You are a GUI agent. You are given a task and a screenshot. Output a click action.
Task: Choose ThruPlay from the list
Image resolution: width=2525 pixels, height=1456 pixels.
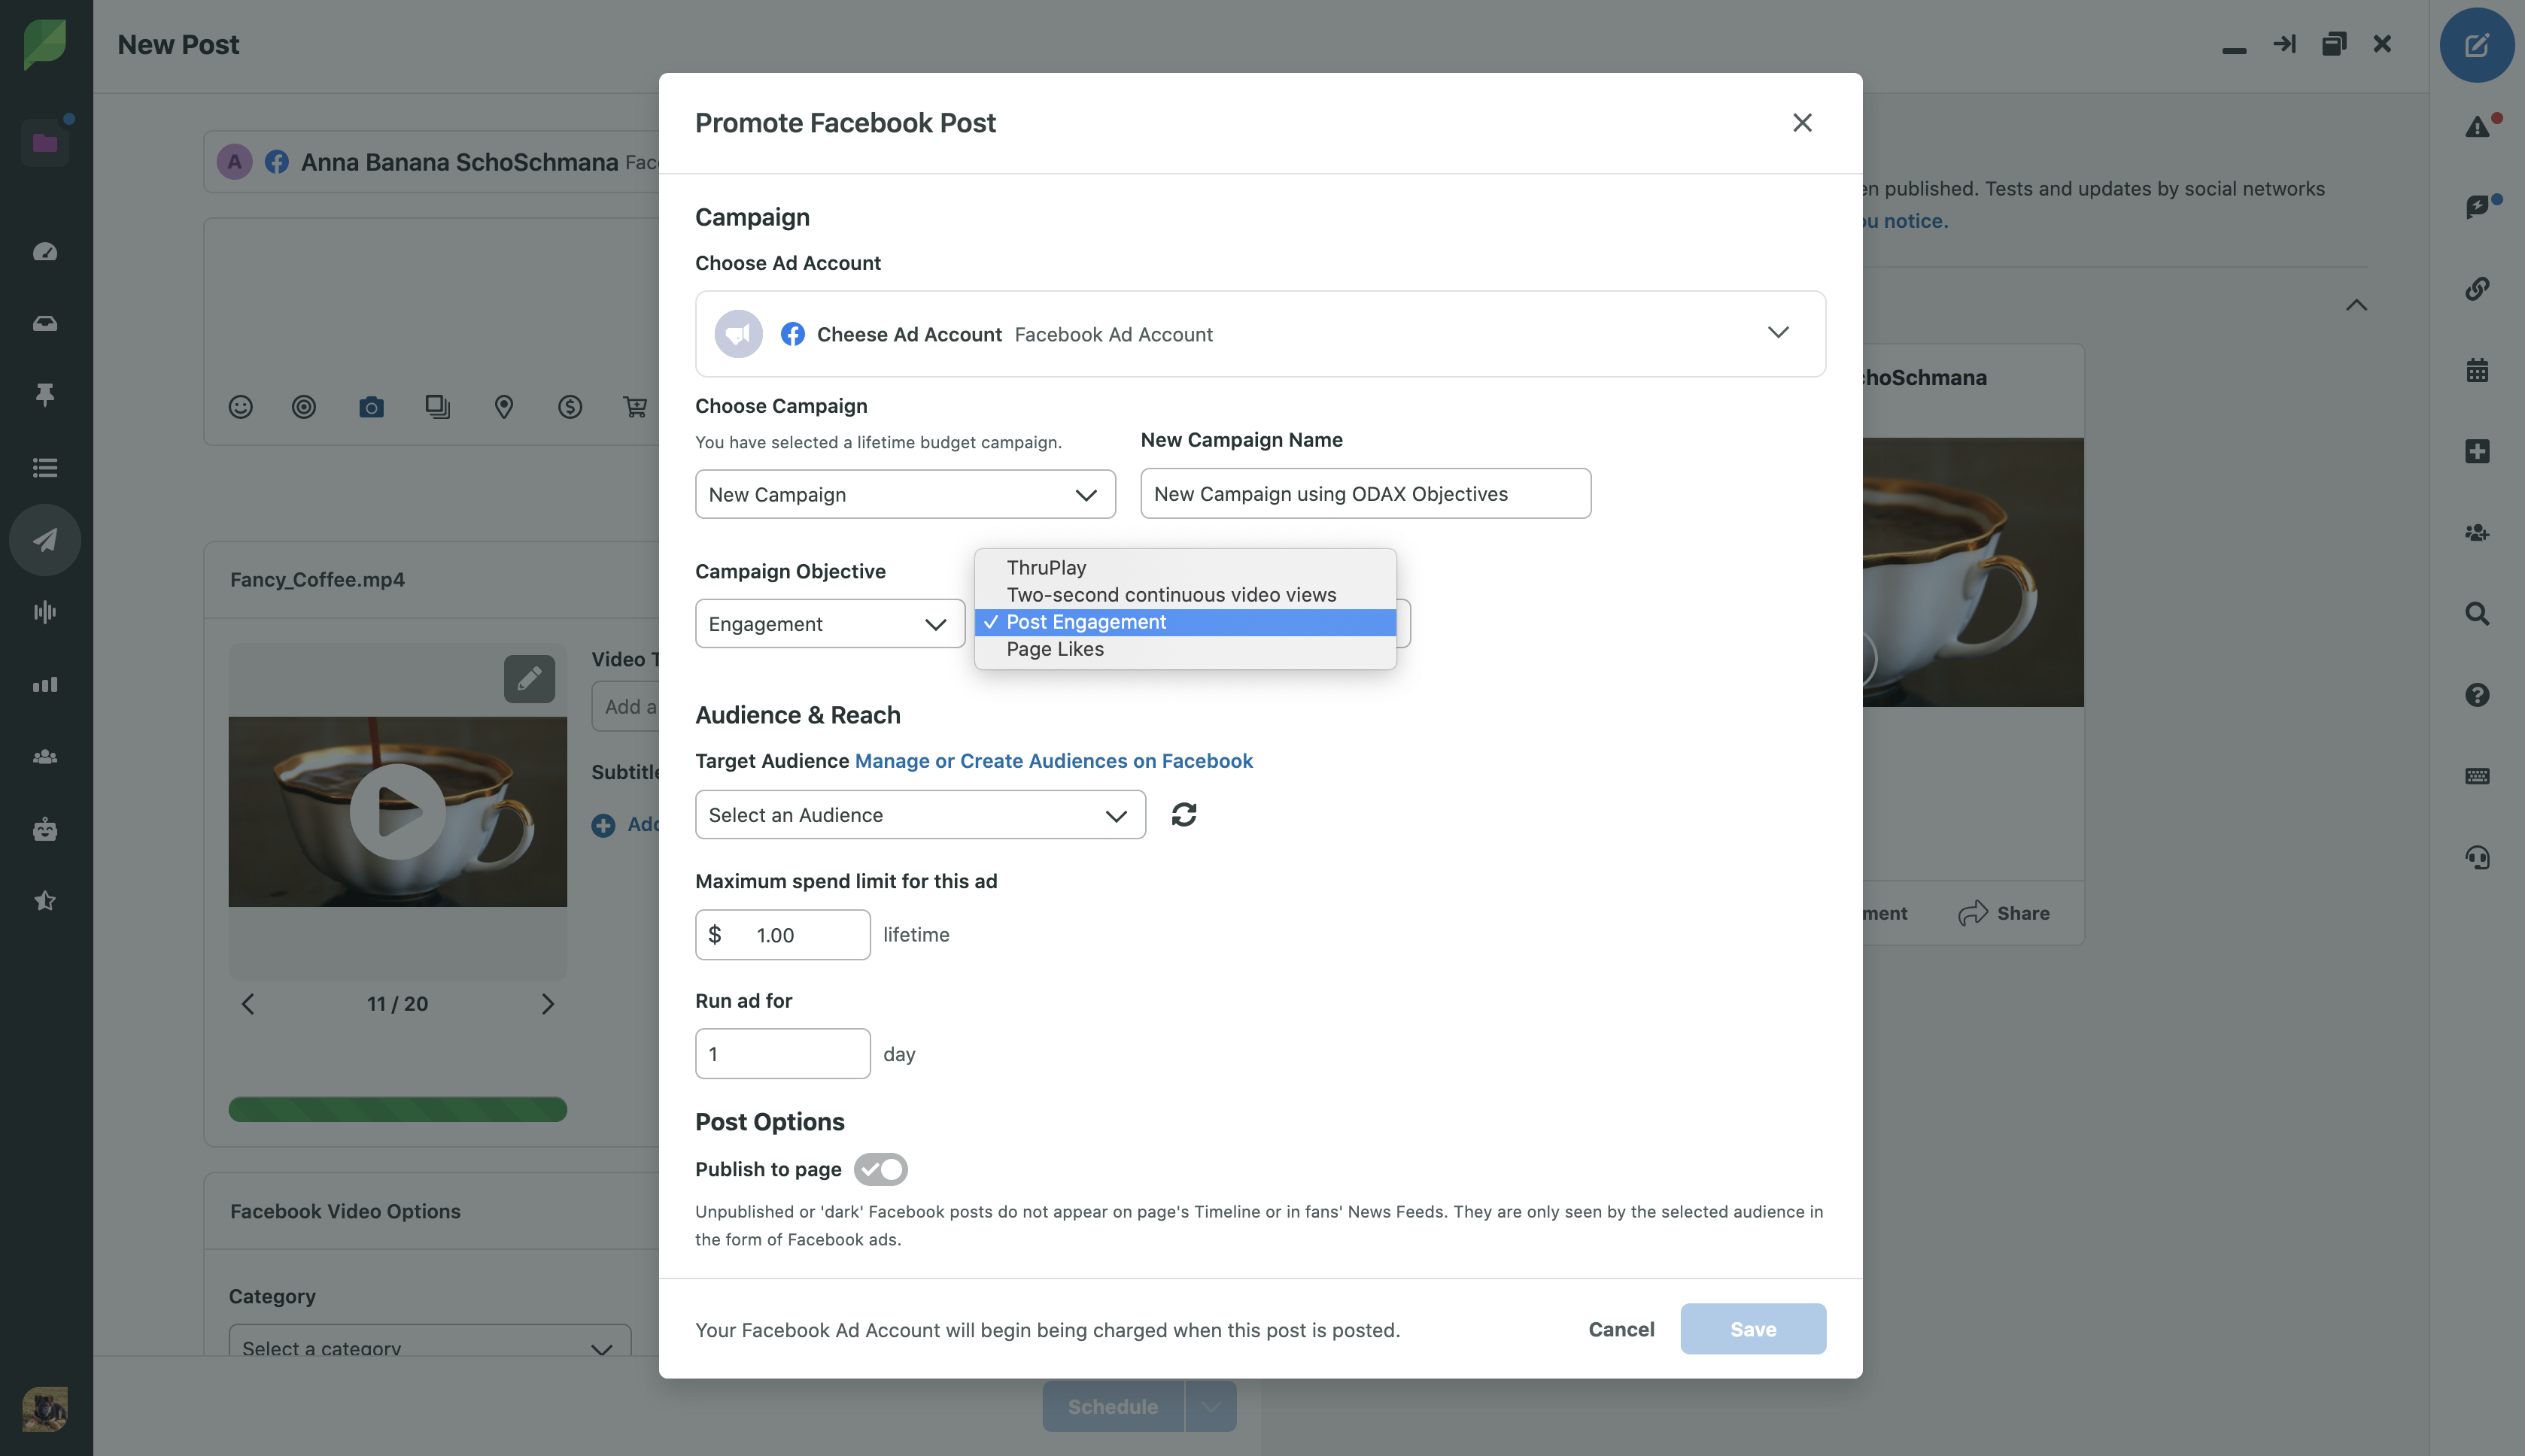[1186, 567]
